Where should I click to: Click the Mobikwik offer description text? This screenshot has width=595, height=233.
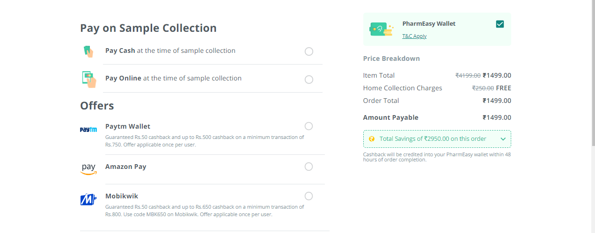click(x=205, y=211)
